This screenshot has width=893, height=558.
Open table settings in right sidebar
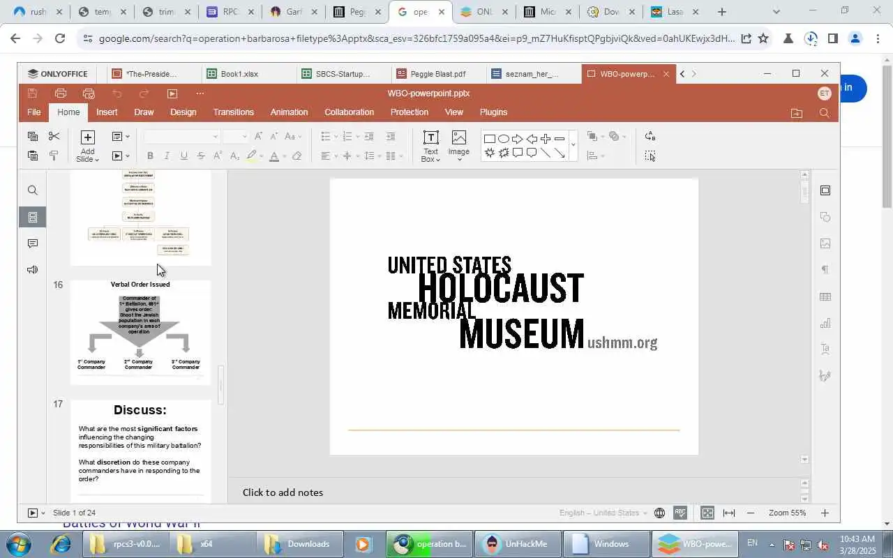[825, 296]
